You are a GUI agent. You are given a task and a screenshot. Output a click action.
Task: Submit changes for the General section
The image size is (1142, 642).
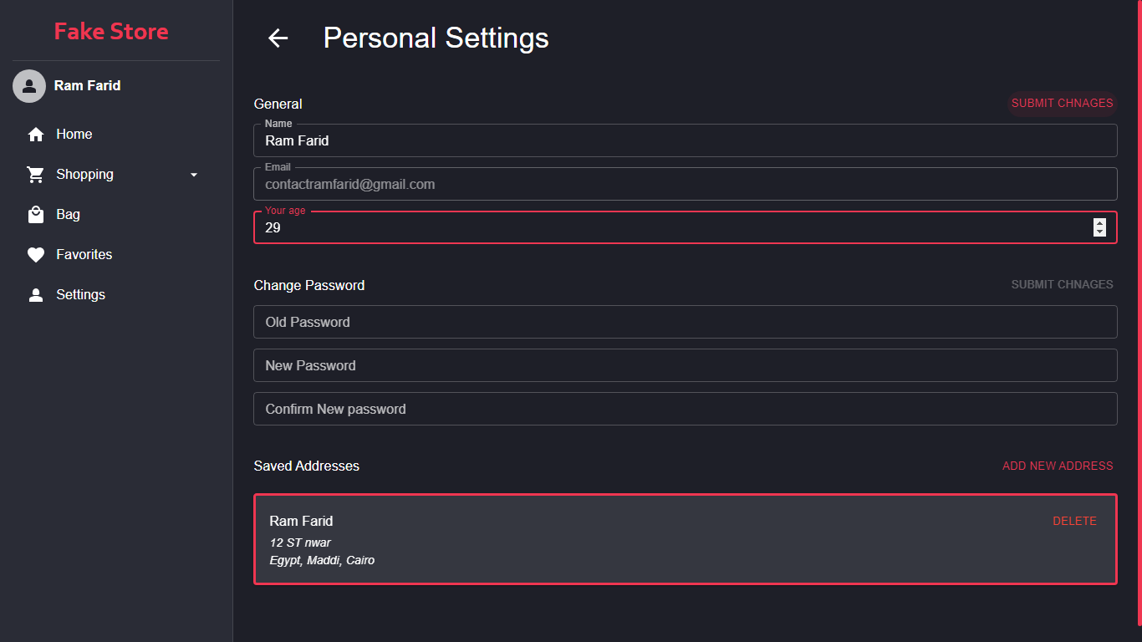(1062, 104)
